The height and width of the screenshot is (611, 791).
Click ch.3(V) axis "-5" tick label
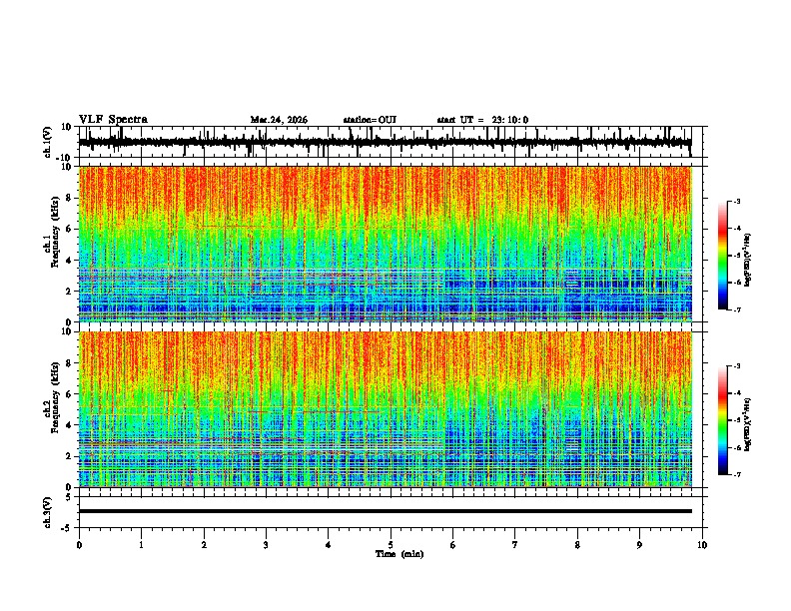68,528
